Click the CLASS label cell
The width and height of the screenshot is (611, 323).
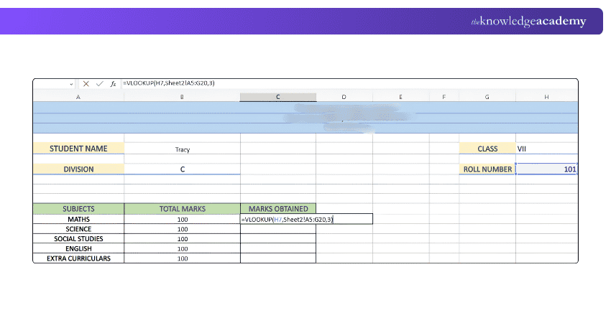pos(487,149)
